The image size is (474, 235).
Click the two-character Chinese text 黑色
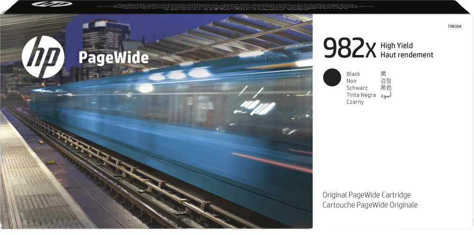386,88
